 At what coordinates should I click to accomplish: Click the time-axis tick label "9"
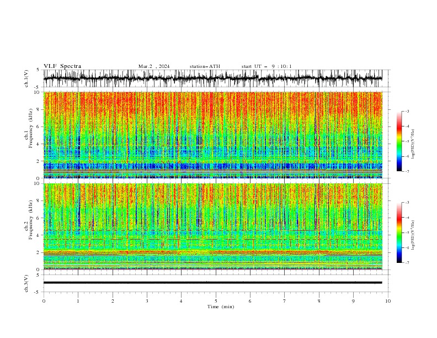353,301
